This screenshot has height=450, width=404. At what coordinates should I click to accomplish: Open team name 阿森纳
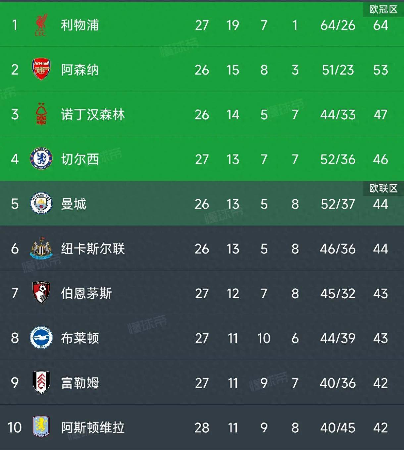tap(80, 70)
